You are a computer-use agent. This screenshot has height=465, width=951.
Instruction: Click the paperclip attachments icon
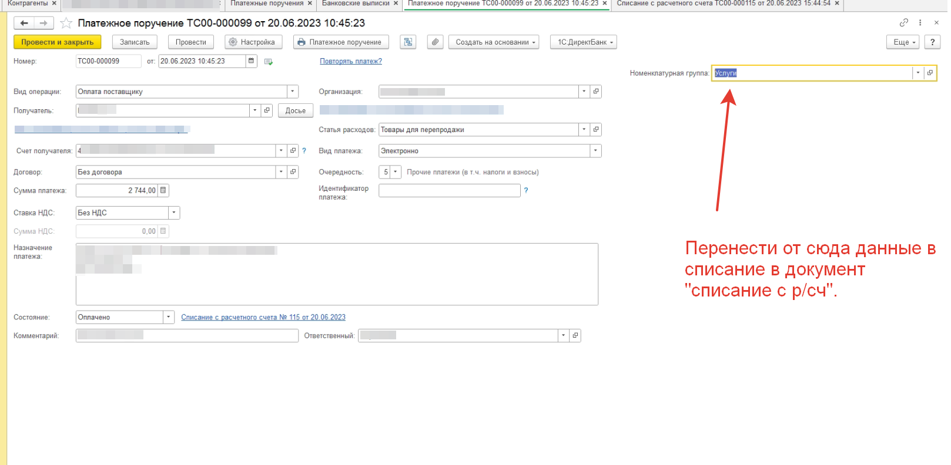[435, 42]
